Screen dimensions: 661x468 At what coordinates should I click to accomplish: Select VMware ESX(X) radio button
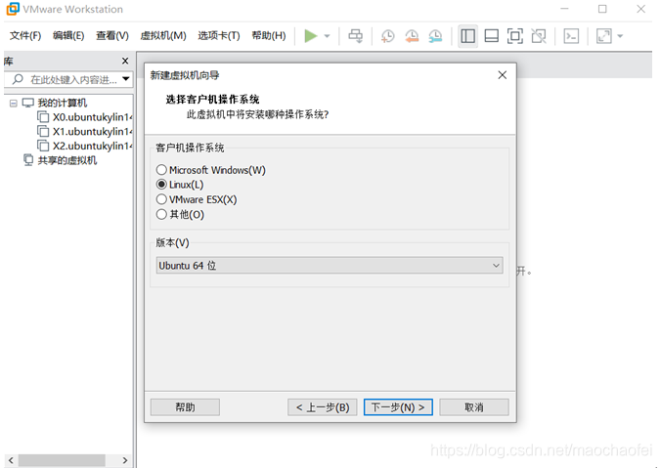tap(161, 199)
